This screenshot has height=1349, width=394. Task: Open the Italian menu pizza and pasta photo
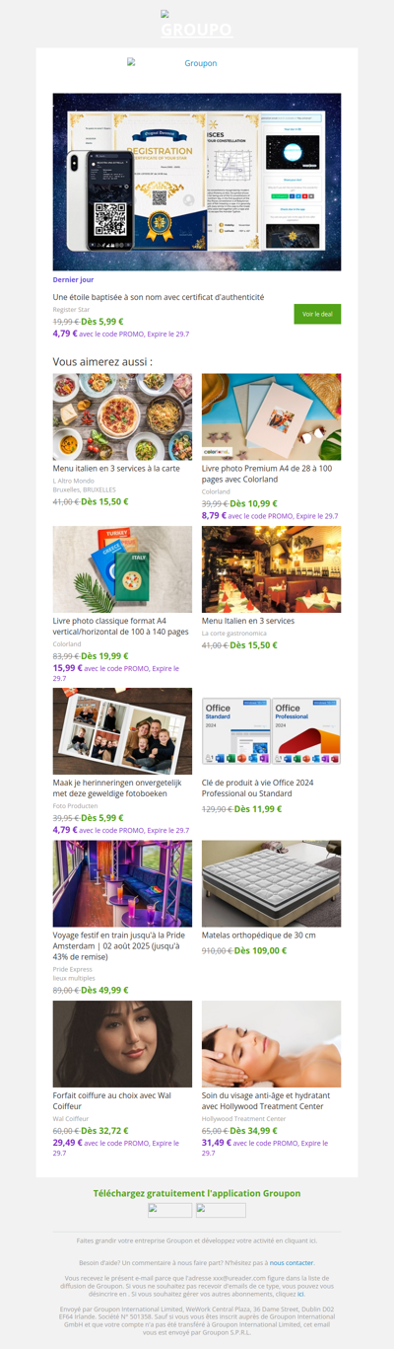122,416
